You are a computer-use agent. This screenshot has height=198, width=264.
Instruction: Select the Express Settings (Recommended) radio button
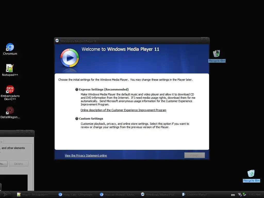(77, 89)
